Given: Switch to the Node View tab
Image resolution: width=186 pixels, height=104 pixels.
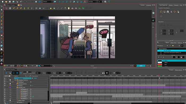Looking at the screenshot, I should click(x=173, y=43).
